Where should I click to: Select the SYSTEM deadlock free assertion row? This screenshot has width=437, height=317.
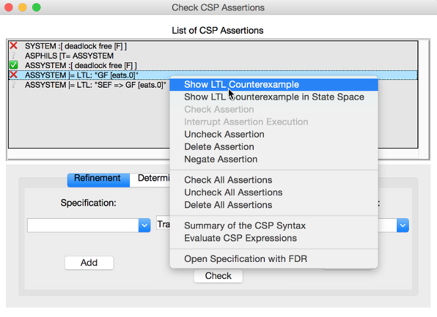click(x=76, y=47)
